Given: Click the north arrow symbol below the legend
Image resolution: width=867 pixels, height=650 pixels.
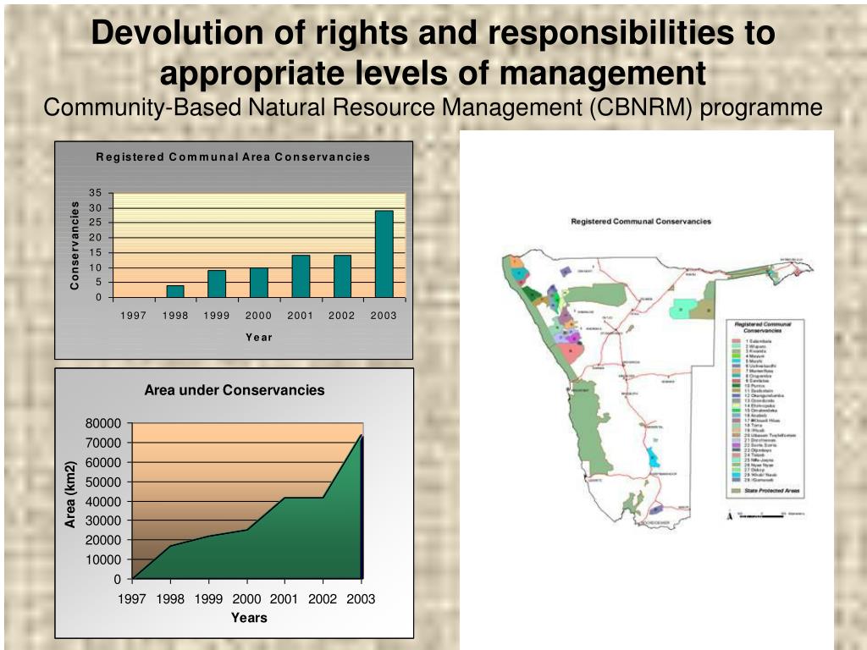Looking at the screenshot, I should pyautogui.click(x=730, y=515).
